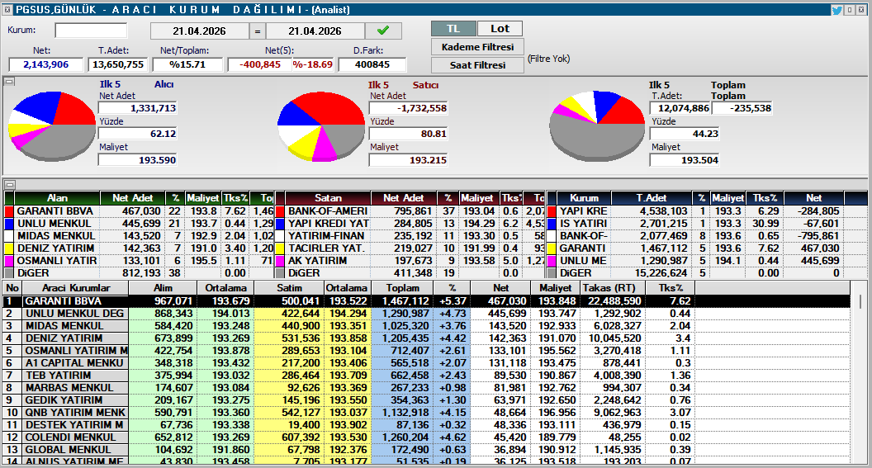The image size is (872, 468).
Task: Select the UNLU MENKUL DEG row
Action: click(x=427, y=314)
